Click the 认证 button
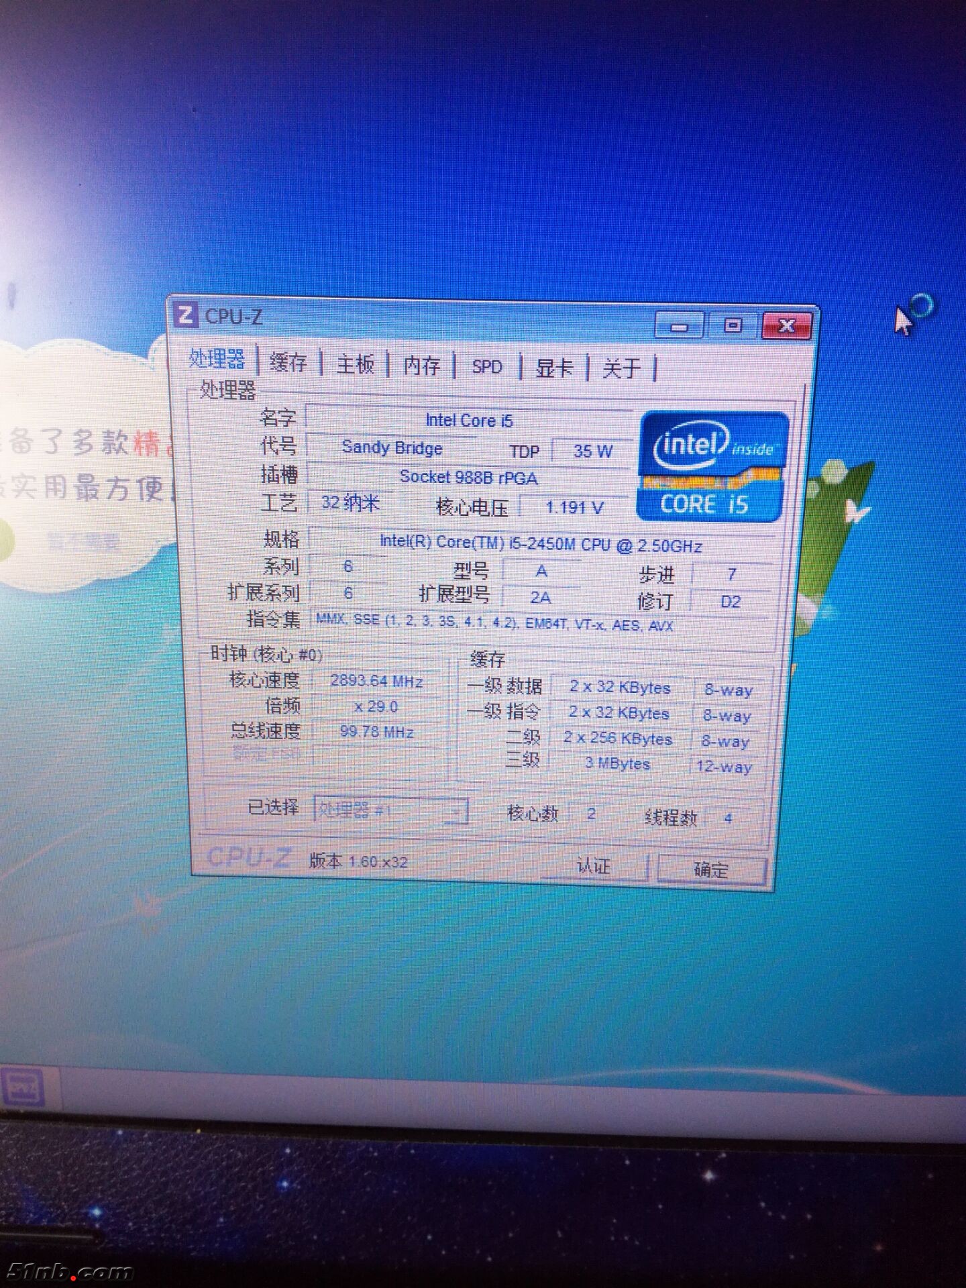 tap(594, 866)
